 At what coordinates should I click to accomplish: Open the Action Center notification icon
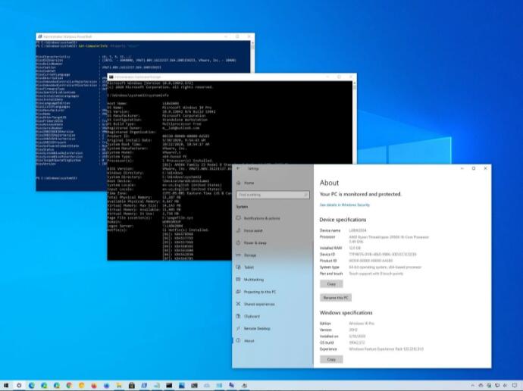[515, 386]
